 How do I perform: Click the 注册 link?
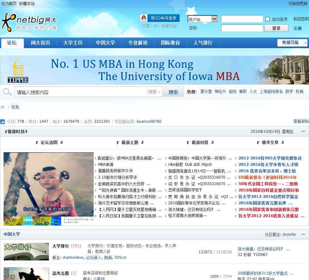tap(297, 29)
